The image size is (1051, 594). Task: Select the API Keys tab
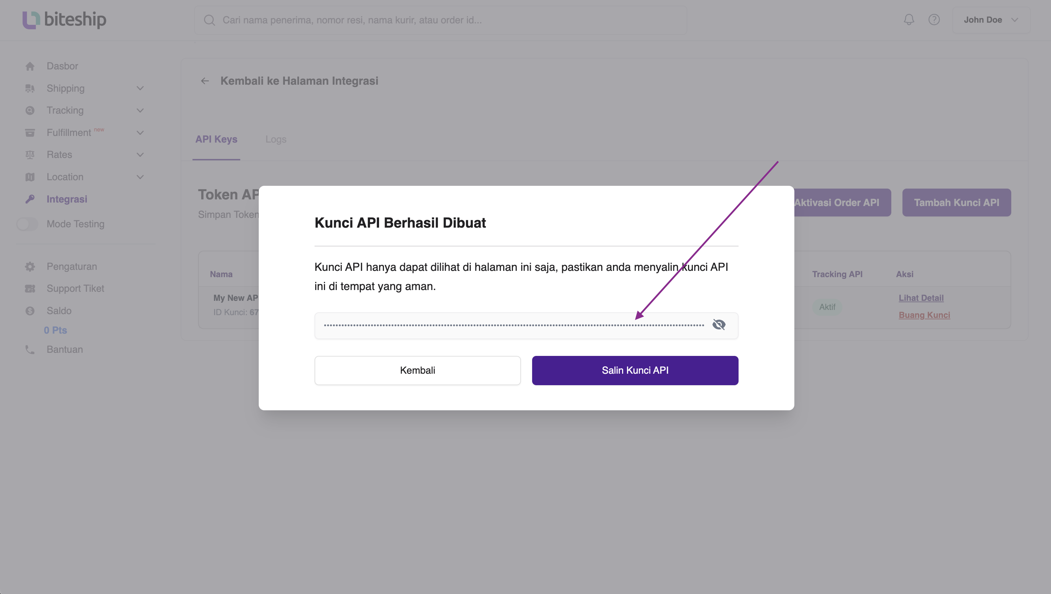[x=216, y=139]
